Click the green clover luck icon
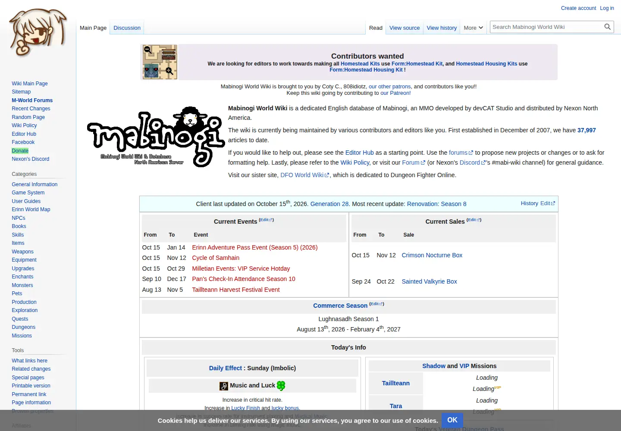621x431 pixels. pyautogui.click(x=281, y=386)
